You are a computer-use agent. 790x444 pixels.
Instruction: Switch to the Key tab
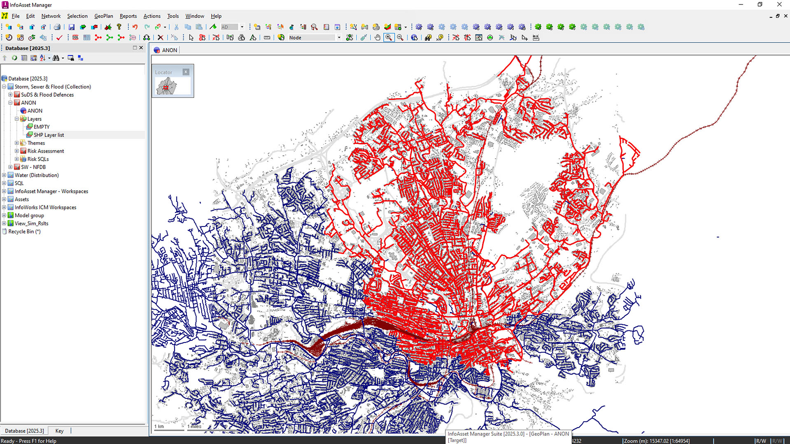point(60,431)
